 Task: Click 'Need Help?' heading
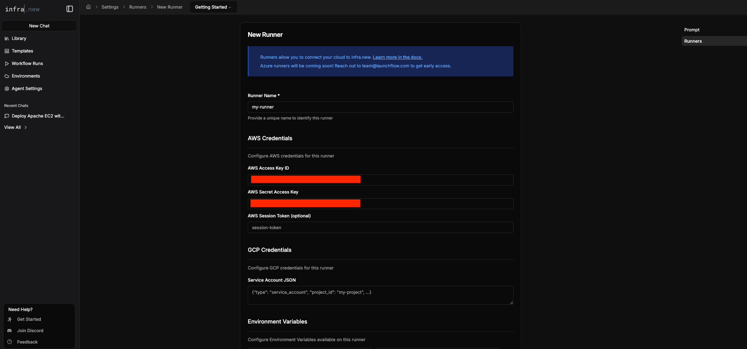pos(20,309)
